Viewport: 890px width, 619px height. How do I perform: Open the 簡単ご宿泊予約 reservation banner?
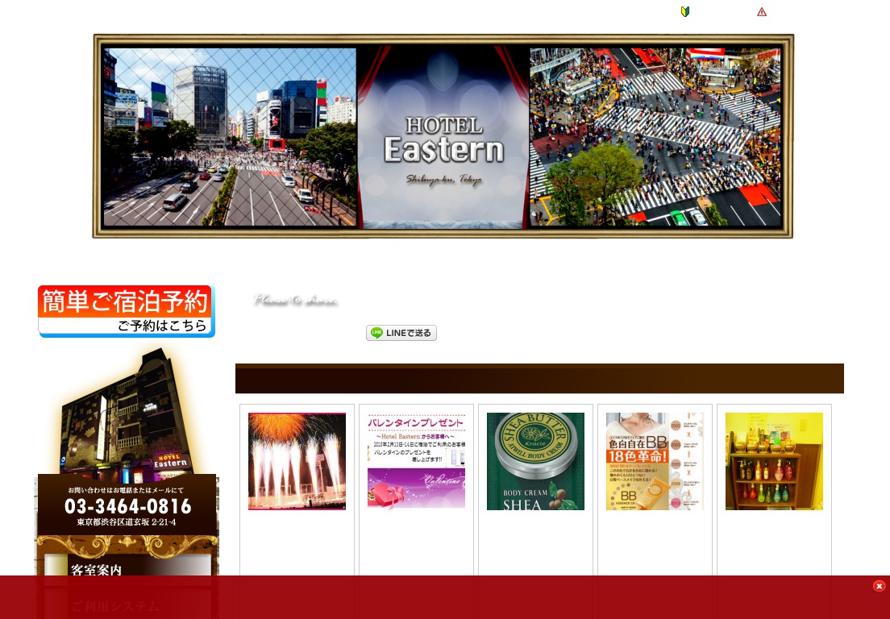tap(127, 311)
